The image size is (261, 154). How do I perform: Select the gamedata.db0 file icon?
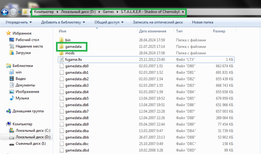pos(61,66)
